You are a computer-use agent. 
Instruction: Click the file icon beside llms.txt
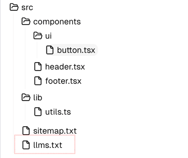[26, 145]
